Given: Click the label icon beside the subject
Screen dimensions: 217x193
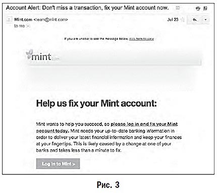Looking at the screenshot, I should click(178, 8).
